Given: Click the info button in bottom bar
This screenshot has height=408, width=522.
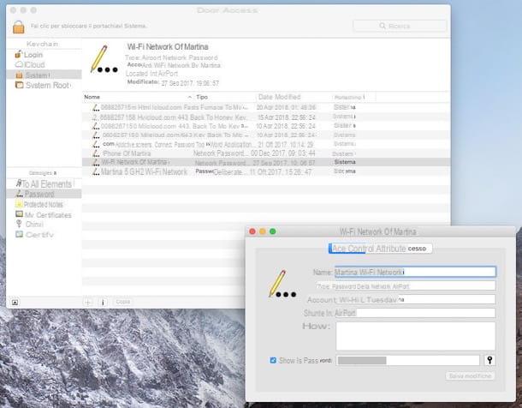Looking at the screenshot, I should [103, 302].
